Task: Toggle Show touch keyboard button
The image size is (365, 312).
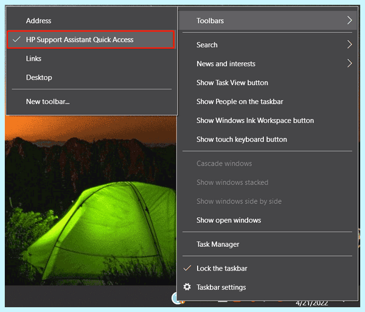Action: [x=268, y=139]
